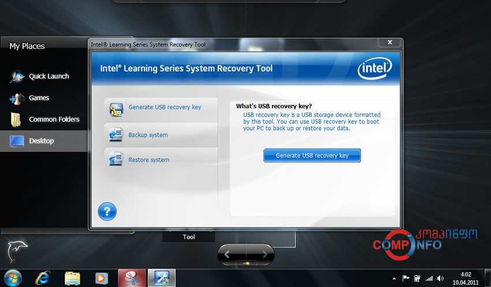Select the Restore system option
The width and height of the screenshot is (491, 287).
[x=161, y=160]
